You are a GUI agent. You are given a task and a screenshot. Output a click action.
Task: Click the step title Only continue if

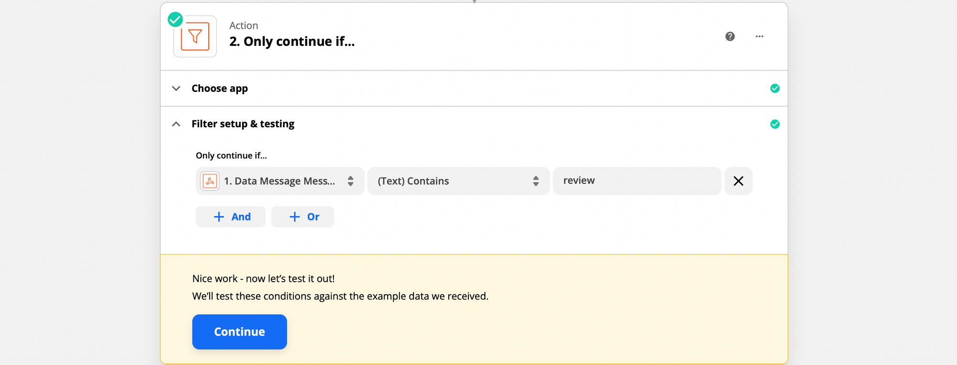pos(292,42)
